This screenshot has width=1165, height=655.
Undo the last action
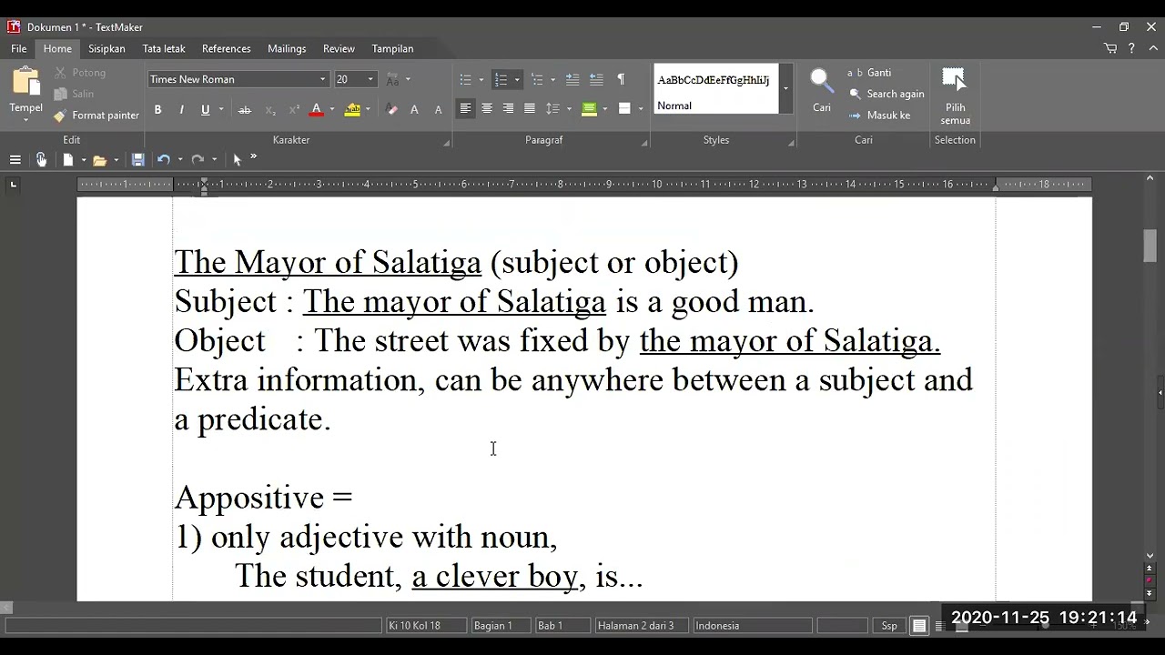coord(163,160)
